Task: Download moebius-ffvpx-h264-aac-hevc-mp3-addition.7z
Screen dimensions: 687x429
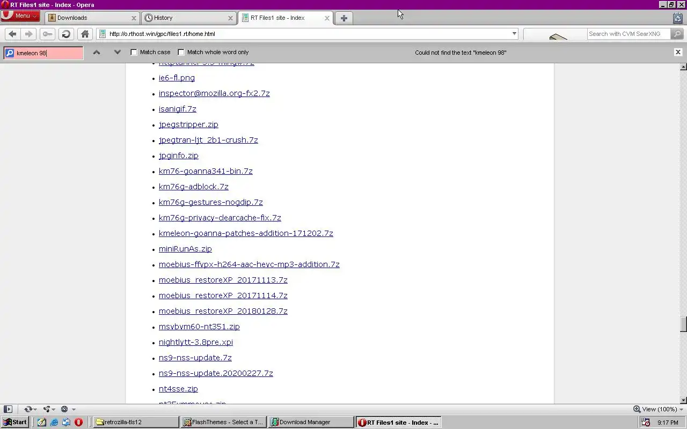Action: (x=249, y=264)
